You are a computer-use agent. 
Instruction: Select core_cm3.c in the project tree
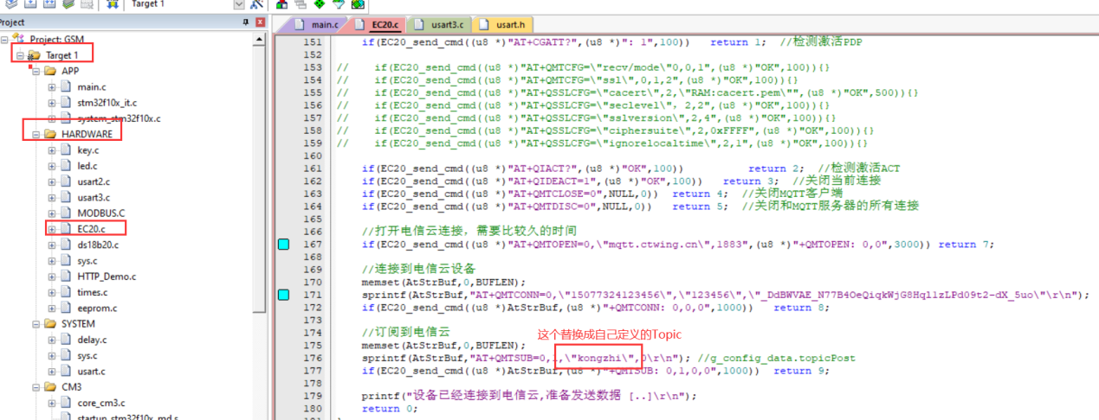(100, 403)
